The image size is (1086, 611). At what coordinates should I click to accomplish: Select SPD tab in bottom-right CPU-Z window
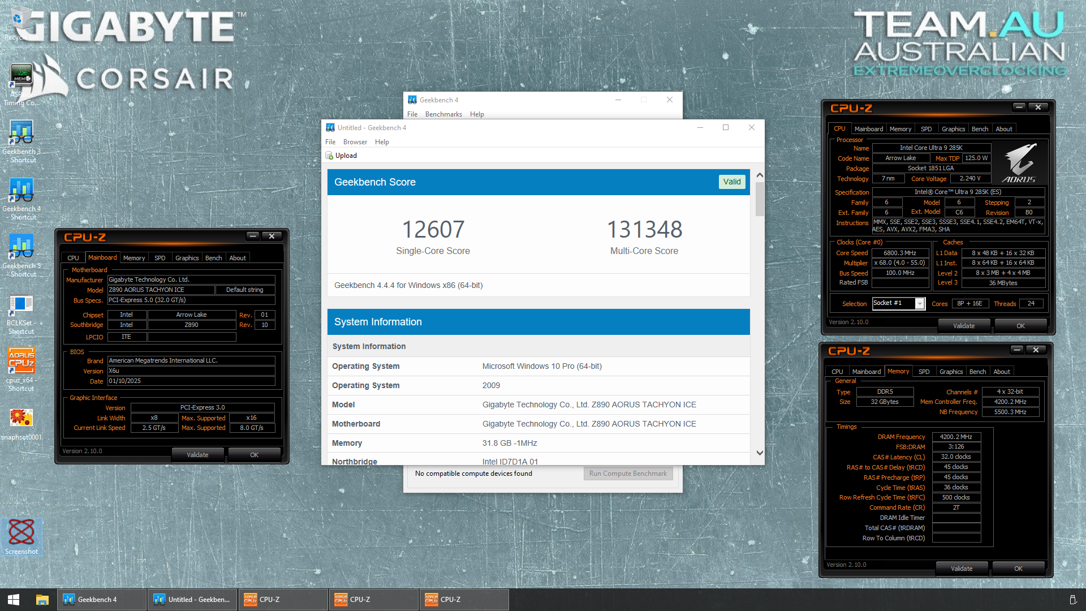click(924, 372)
